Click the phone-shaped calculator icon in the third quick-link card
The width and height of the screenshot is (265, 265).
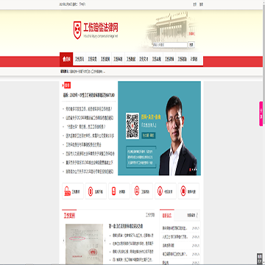113,191
